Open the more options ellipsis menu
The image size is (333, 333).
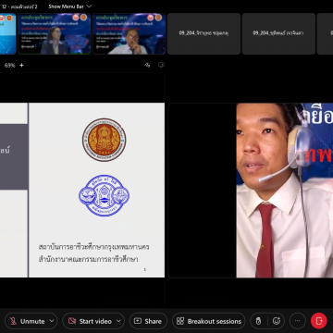[298, 321]
